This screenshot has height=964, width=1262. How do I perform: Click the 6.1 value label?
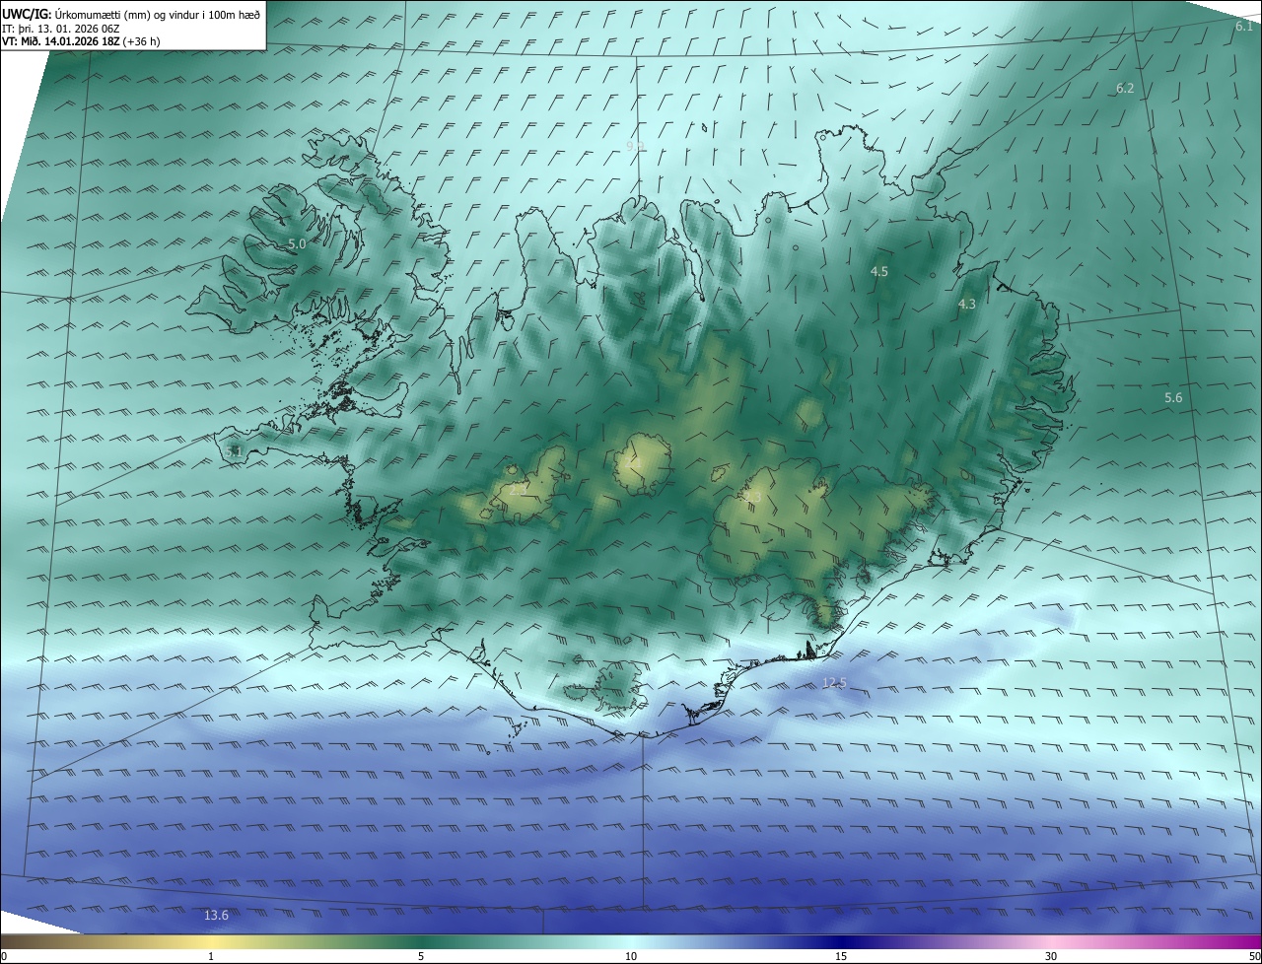[1244, 27]
